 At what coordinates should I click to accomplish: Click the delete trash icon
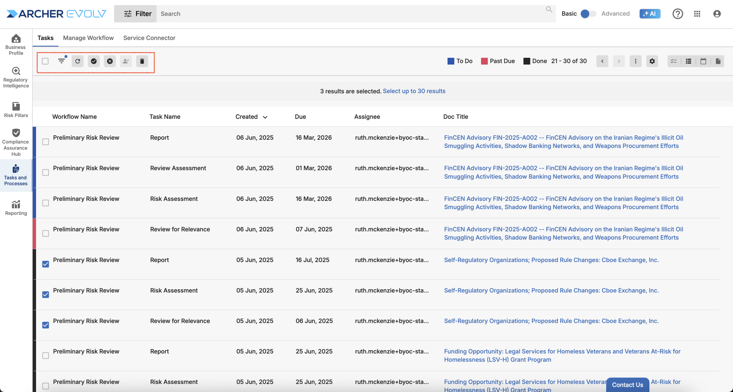(142, 61)
